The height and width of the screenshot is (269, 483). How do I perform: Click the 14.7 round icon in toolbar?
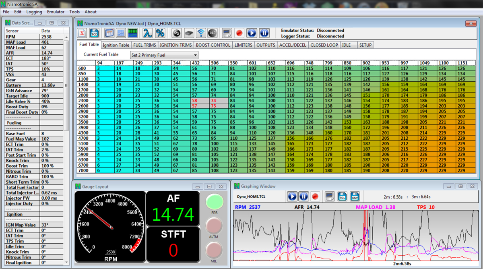[212, 33]
